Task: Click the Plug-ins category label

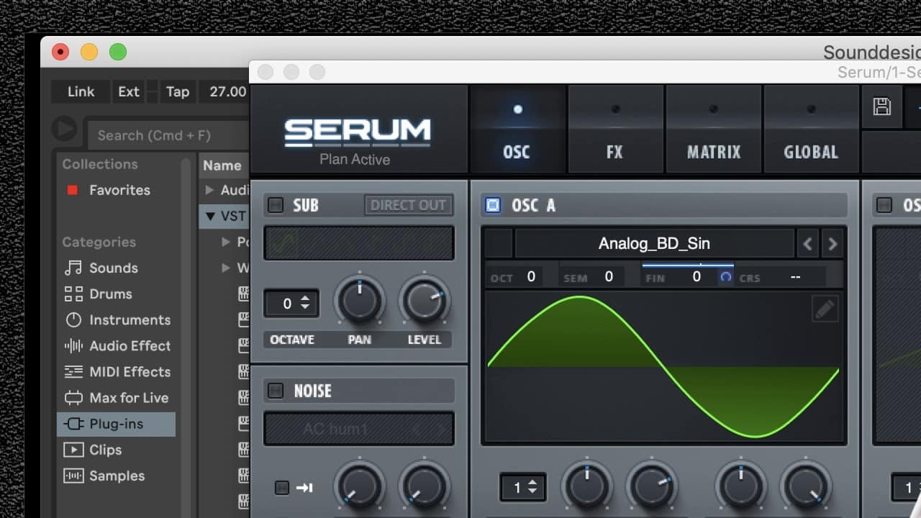Action: point(116,424)
